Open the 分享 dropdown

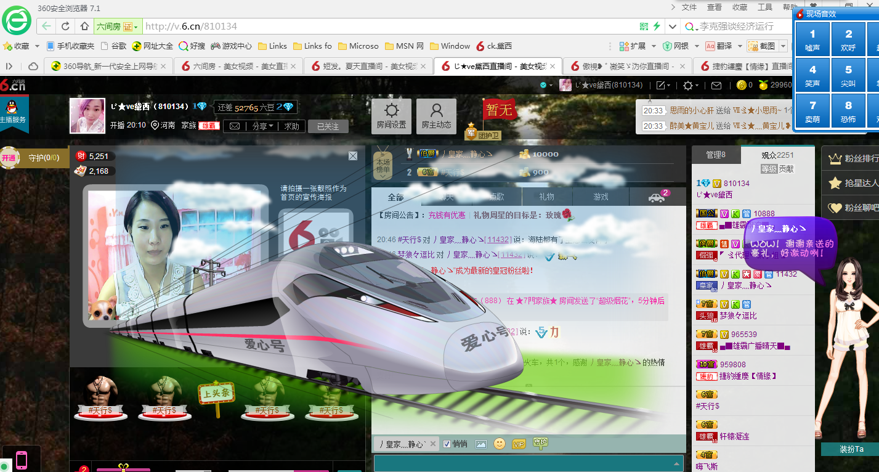point(263,126)
